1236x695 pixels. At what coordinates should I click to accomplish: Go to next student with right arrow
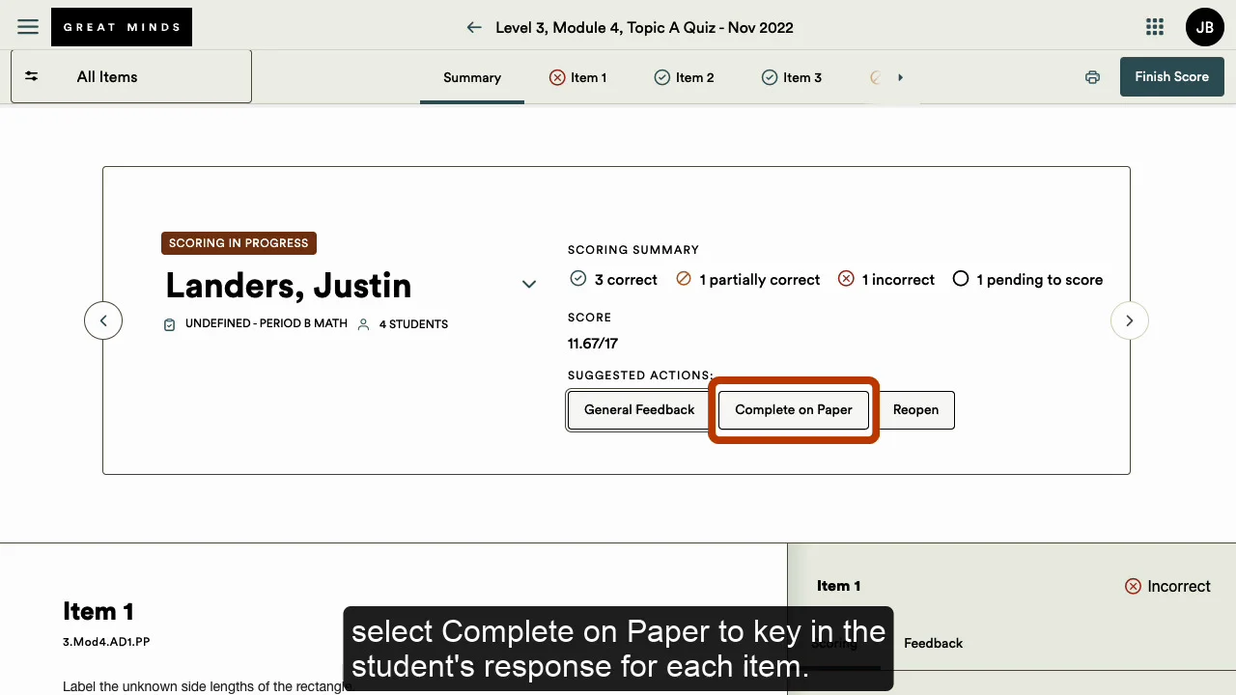[1130, 320]
